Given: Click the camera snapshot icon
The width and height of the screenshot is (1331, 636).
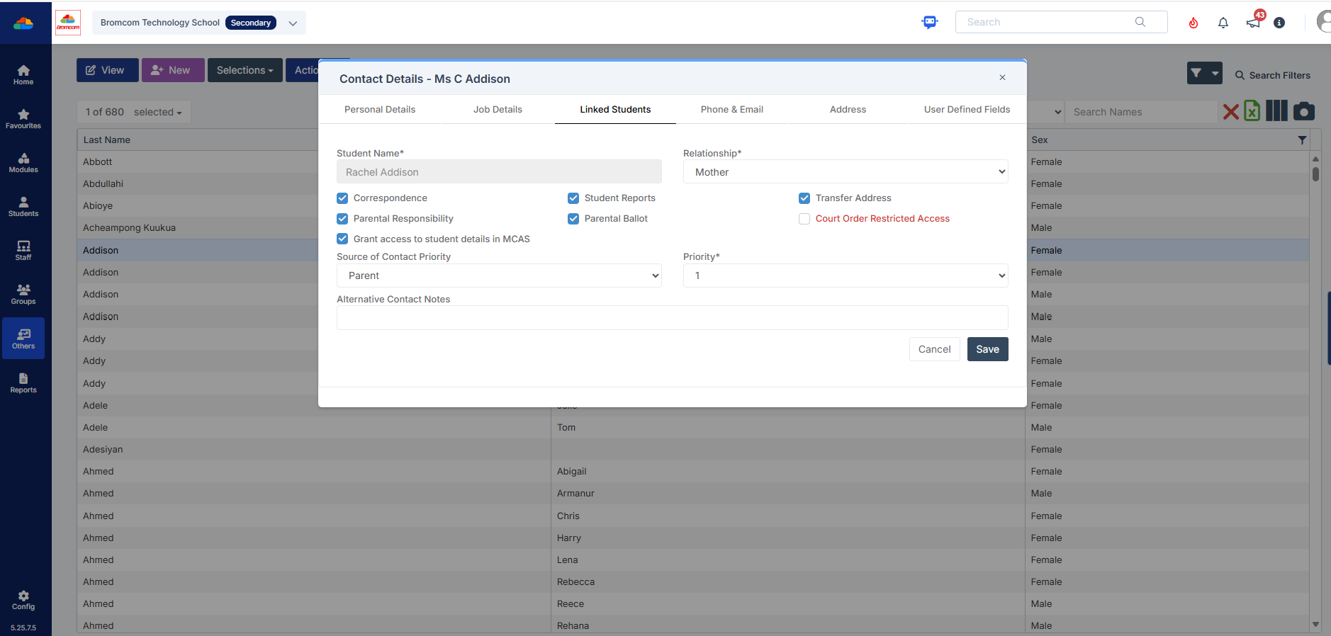Looking at the screenshot, I should (x=1303, y=111).
